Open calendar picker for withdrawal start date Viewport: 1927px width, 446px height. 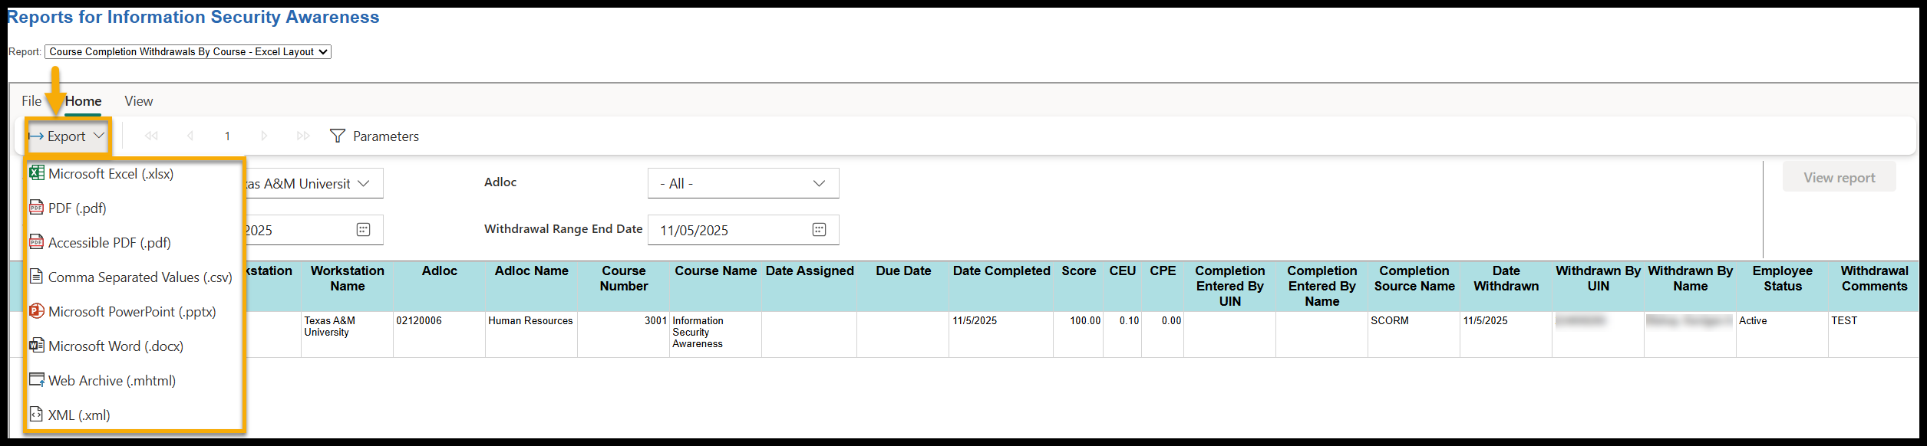click(x=363, y=230)
